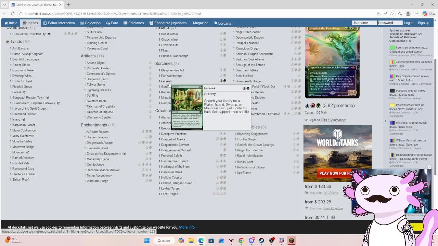
Task: Click the Ureni of the Unwritten commander entry
Action: (x=26, y=34)
